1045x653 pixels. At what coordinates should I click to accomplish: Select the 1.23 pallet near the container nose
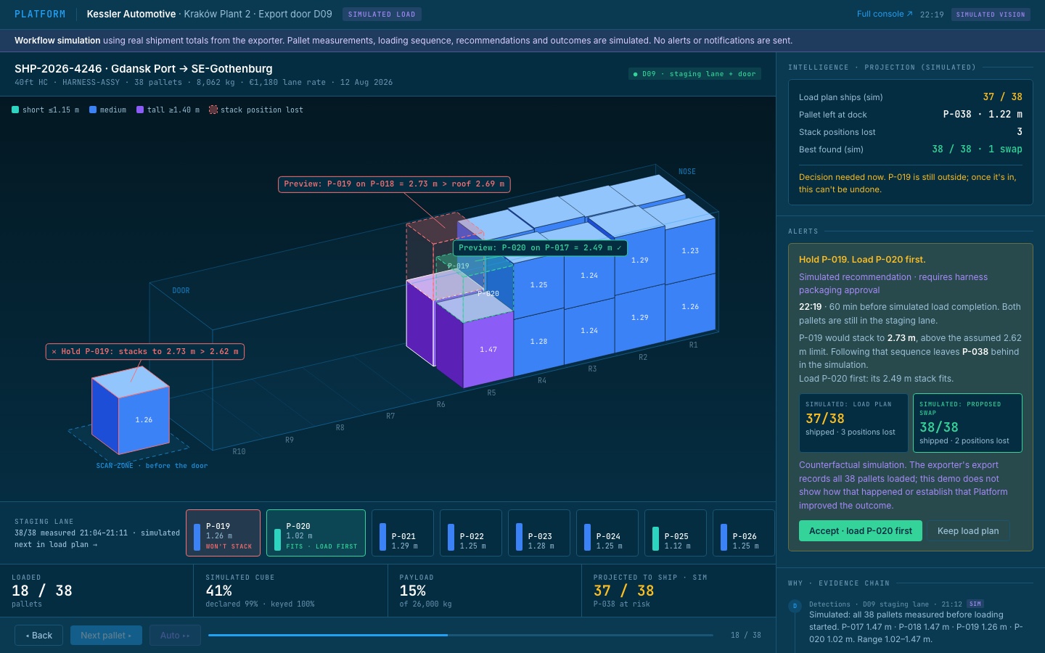(x=689, y=250)
